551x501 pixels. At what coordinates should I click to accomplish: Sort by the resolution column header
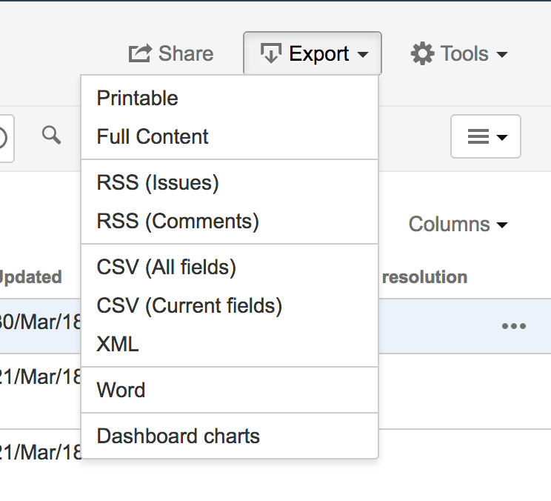(424, 277)
